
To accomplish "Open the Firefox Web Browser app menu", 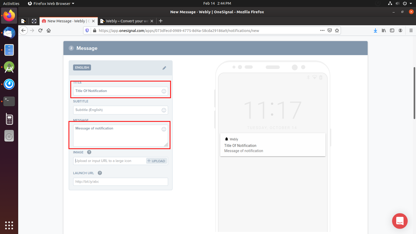I will click(x=51, y=3).
